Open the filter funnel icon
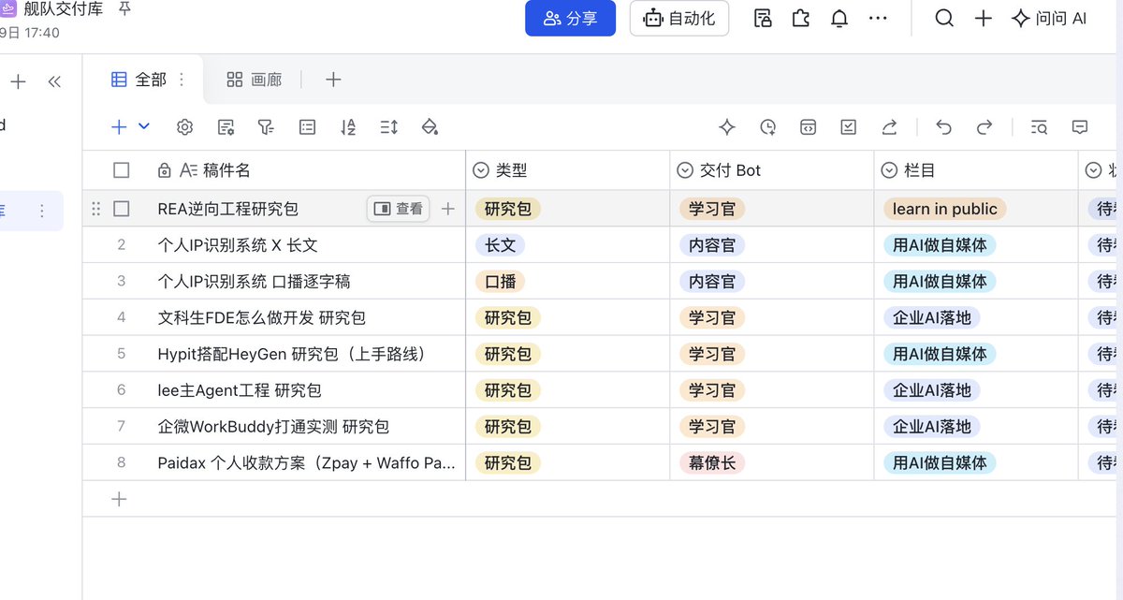Viewport: 1123px width, 600px height. tap(266, 127)
